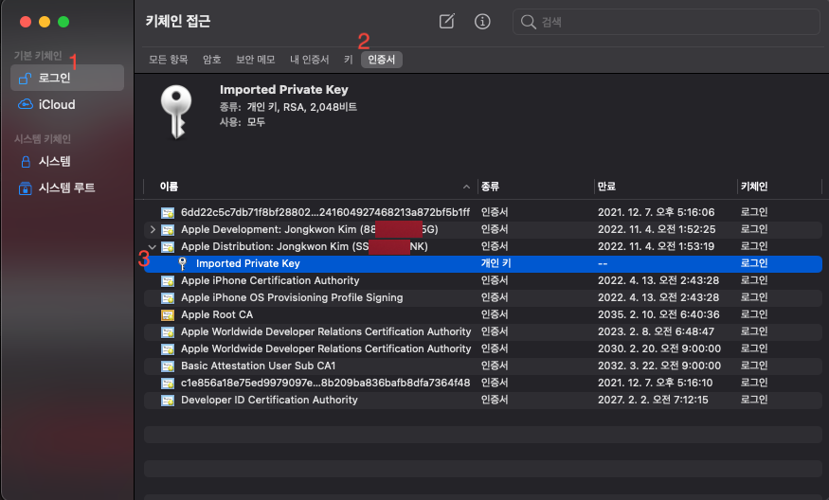Click expiry date 2035. 2. 10. 오전 6:40:36
The width and height of the screenshot is (829, 500).
(x=658, y=314)
